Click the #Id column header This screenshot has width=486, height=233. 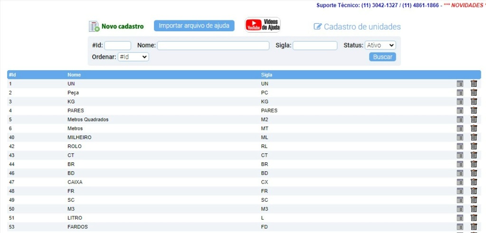(12, 75)
